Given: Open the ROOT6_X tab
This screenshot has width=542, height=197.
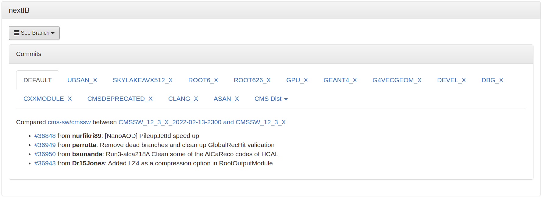Looking at the screenshot, I should [x=203, y=80].
